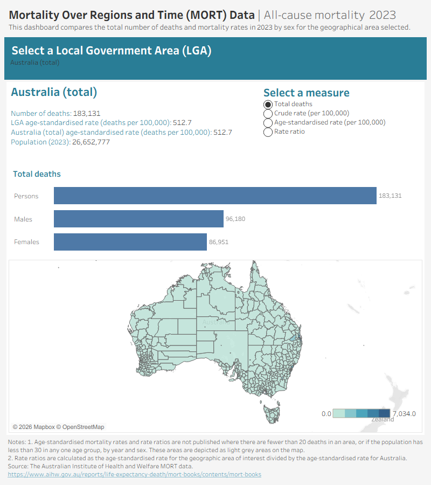Click the Males bar in Total deaths chart

tap(138, 219)
